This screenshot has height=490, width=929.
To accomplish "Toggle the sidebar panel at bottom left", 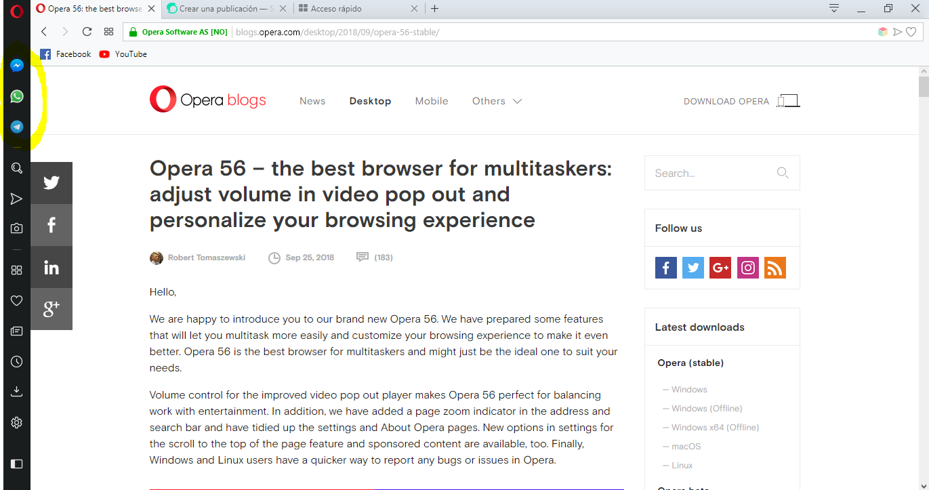I will 17,464.
